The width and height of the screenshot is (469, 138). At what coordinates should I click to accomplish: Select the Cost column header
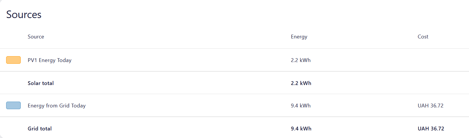click(x=423, y=37)
